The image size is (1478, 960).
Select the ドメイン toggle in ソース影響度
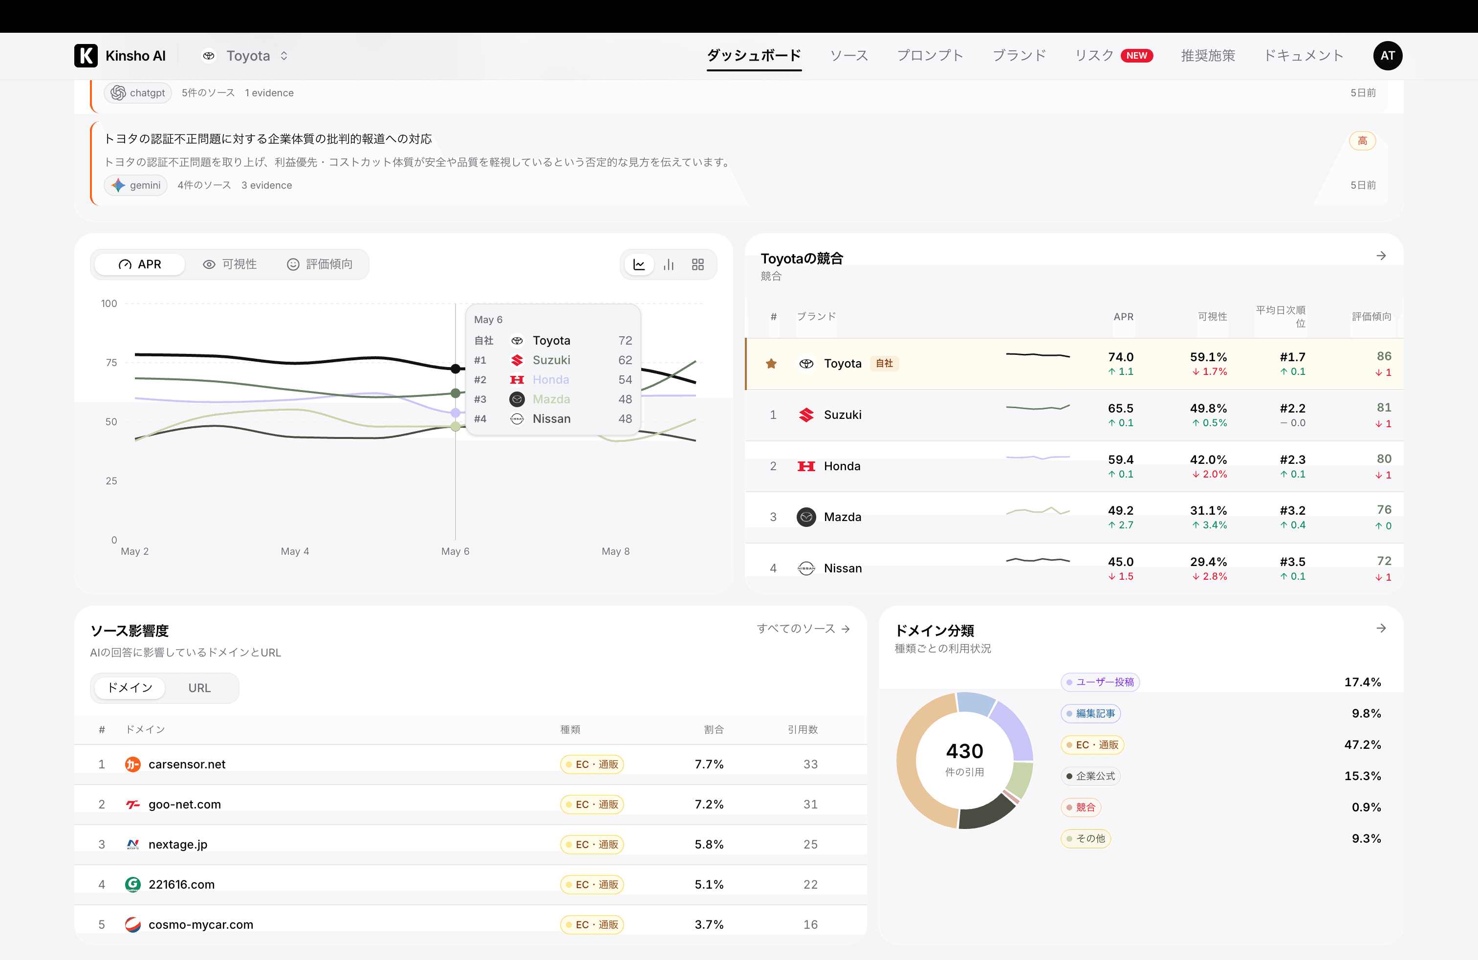click(x=130, y=688)
